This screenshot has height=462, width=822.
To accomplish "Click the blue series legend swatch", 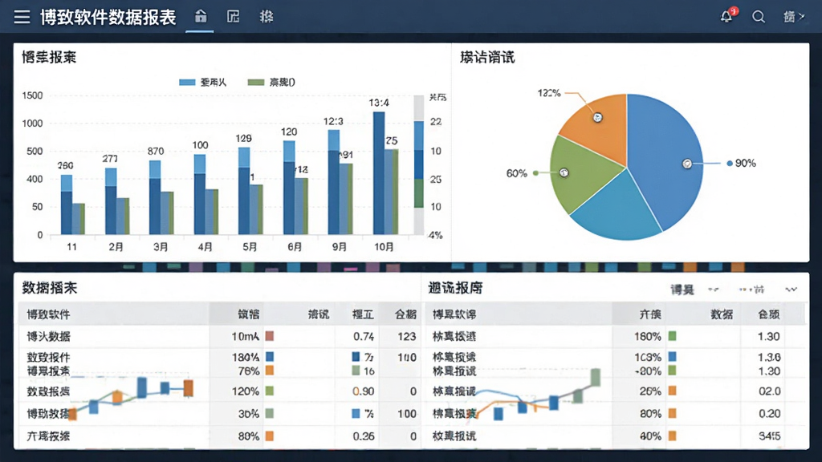I will tap(187, 83).
